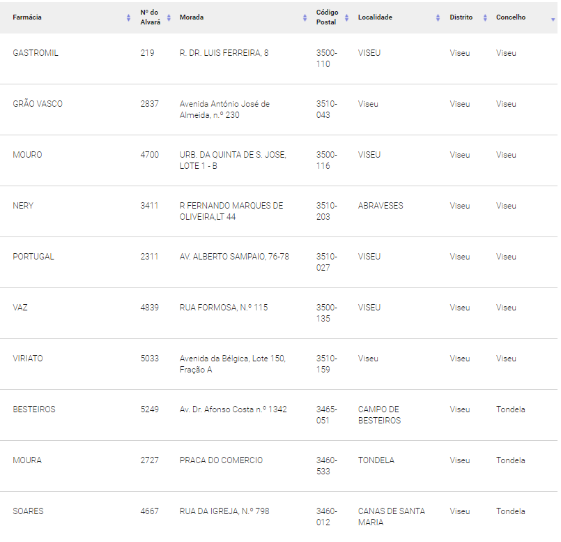Viewport: 561px width, 542px height.
Task: Click the Concelho descending sort arrow
Action: [x=553, y=20]
